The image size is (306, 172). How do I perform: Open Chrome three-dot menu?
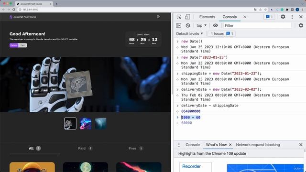point(303,10)
